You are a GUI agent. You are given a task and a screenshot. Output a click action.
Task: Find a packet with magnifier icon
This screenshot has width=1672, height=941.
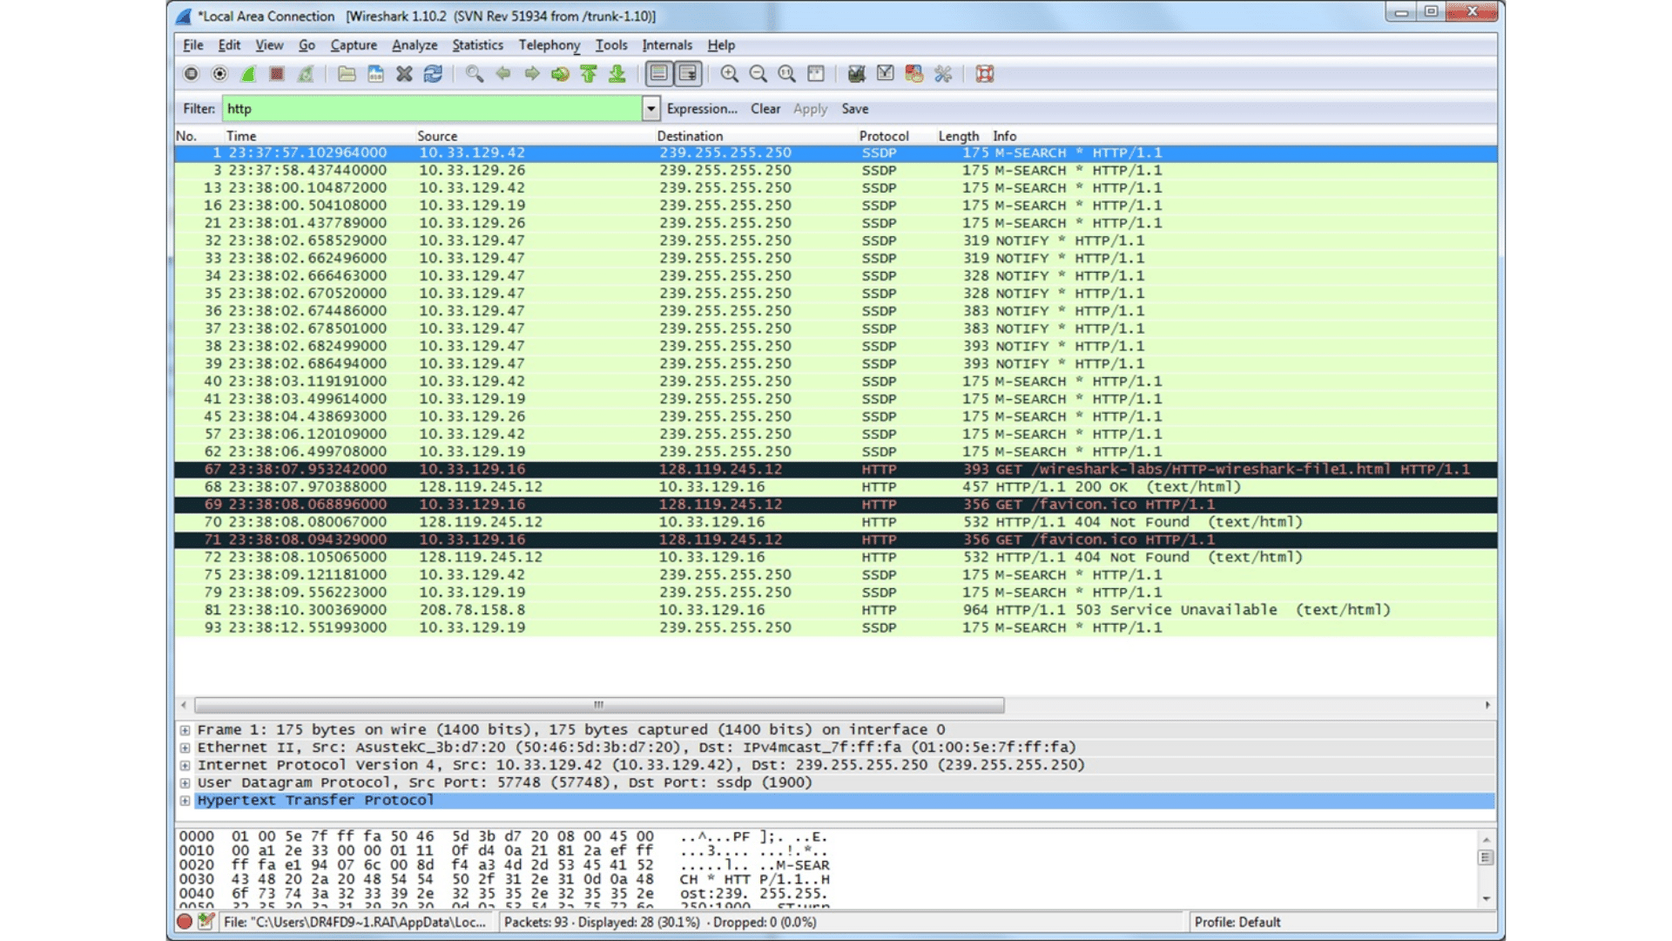point(474,74)
